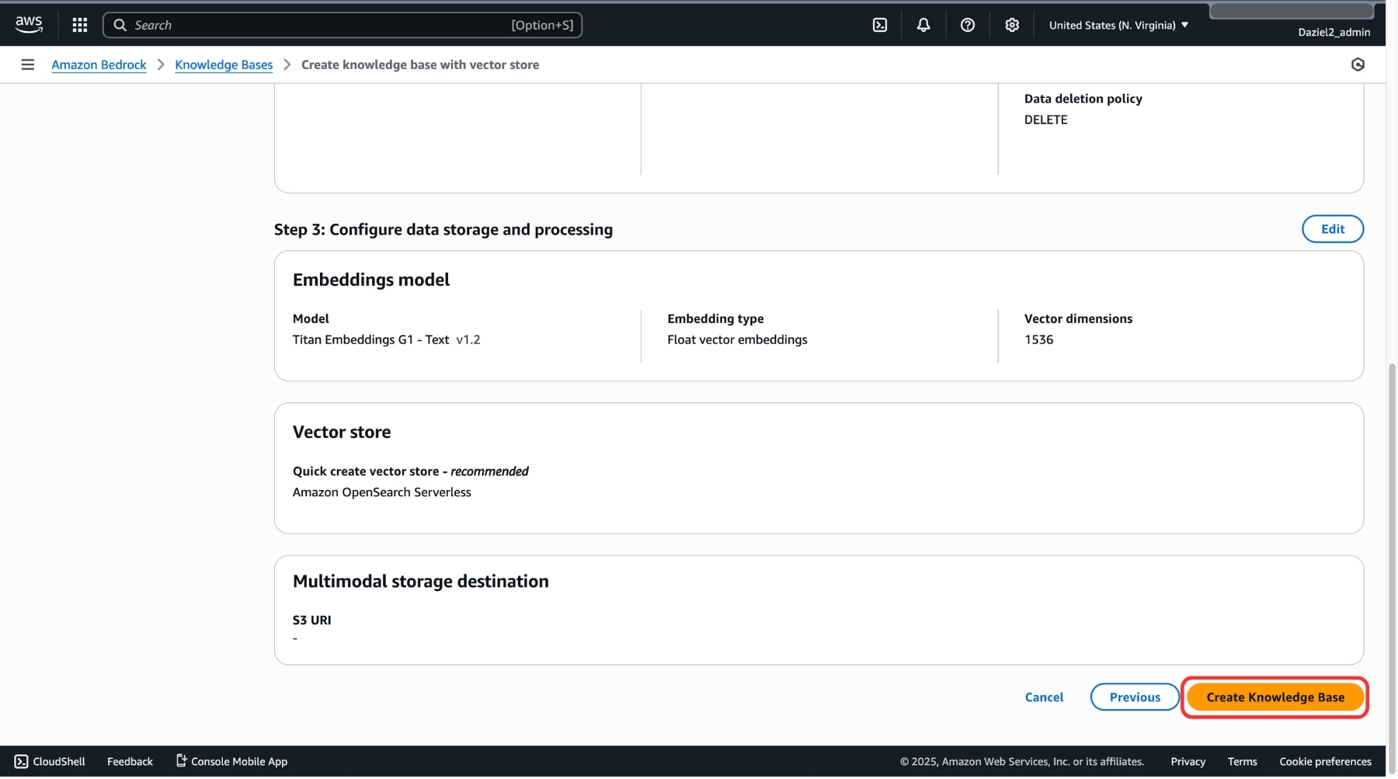
Task: Click the page vertical scrollbar
Action: [1391, 544]
